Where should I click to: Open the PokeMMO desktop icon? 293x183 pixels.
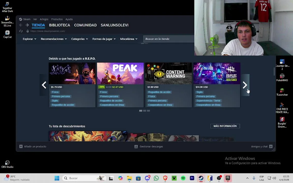click(x=282, y=78)
